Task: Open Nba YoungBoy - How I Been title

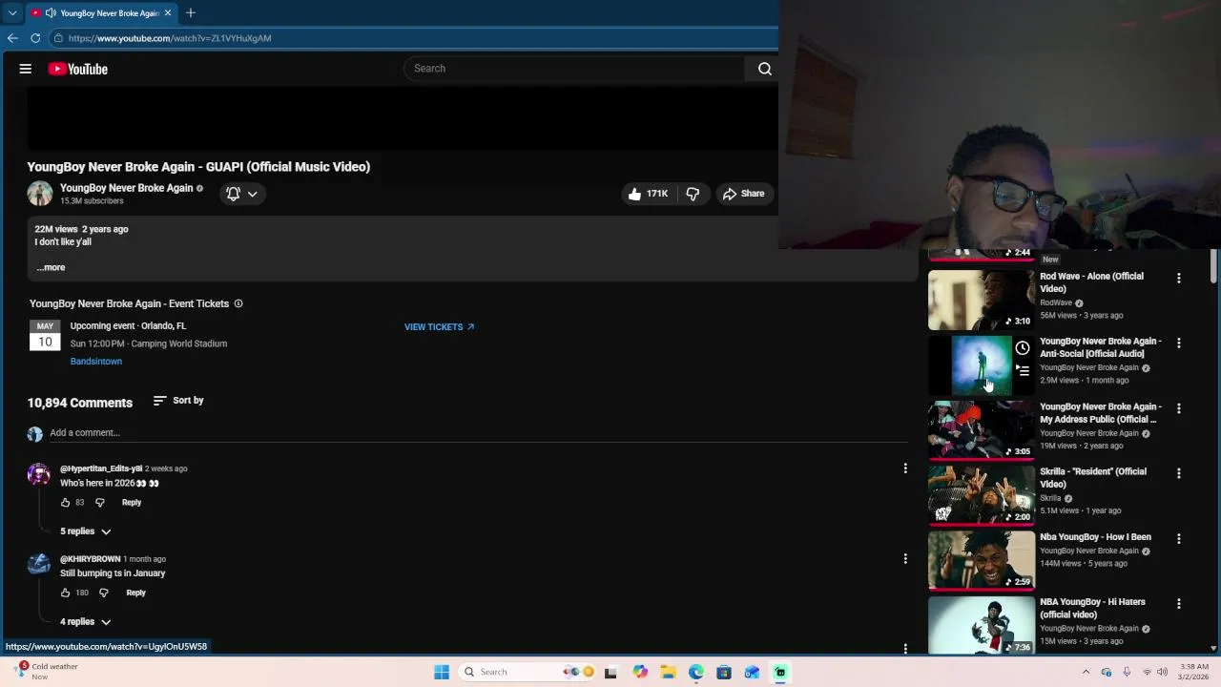Action: pyautogui.click(x=1095, y=537)
